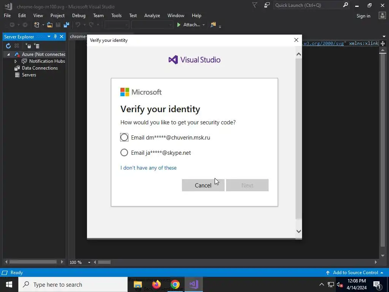Click the Find in Files toolbar icon
This screenshot has height=292, width=389.
click(213, 25)
